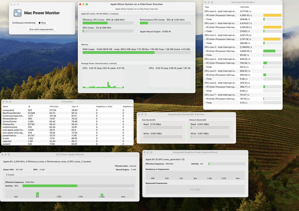
Task: Select the CPU core 3 total interrupt row
Action: (x=243, y=47)
